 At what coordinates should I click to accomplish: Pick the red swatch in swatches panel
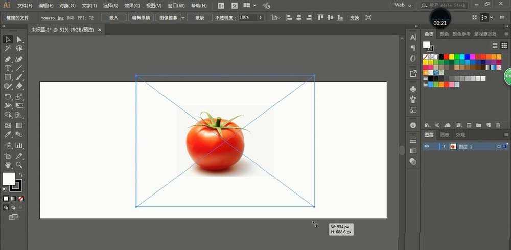[446, 57]
